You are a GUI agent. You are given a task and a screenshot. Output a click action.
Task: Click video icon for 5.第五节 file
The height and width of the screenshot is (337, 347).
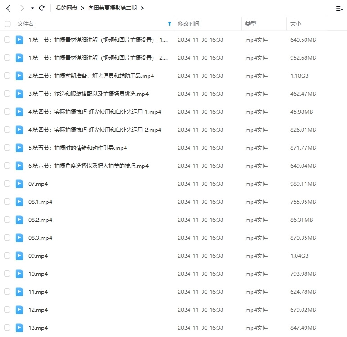(x=19, y=148)
